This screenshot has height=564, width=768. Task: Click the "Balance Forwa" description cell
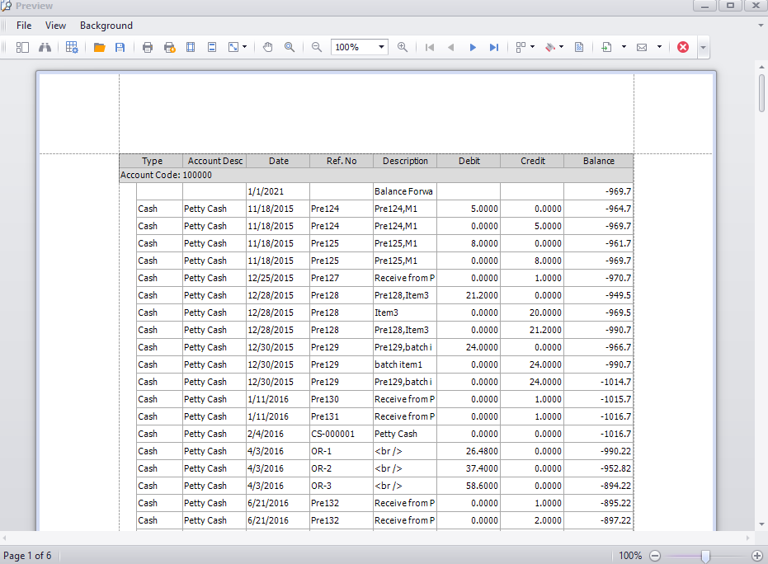[405, 191]
